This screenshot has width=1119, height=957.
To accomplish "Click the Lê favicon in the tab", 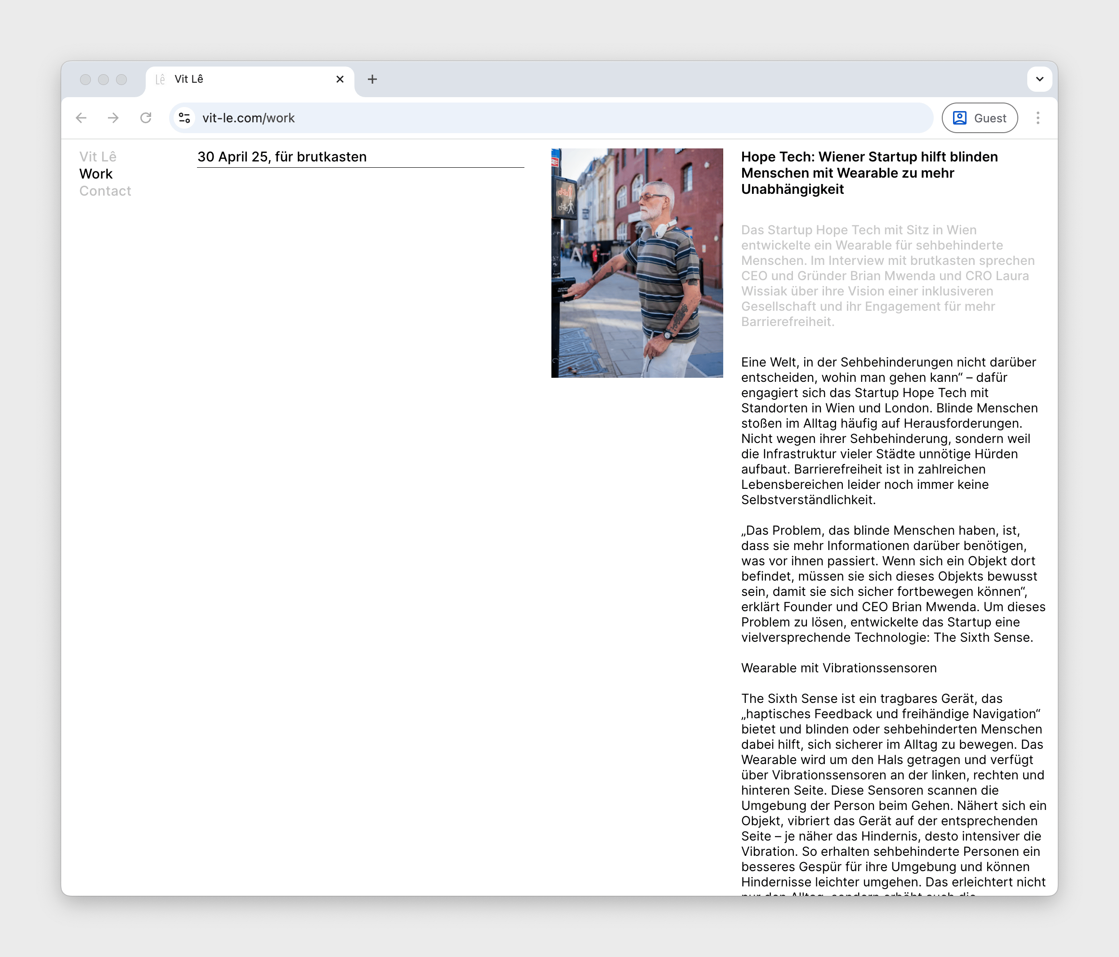I will click(x=160, y=80).
